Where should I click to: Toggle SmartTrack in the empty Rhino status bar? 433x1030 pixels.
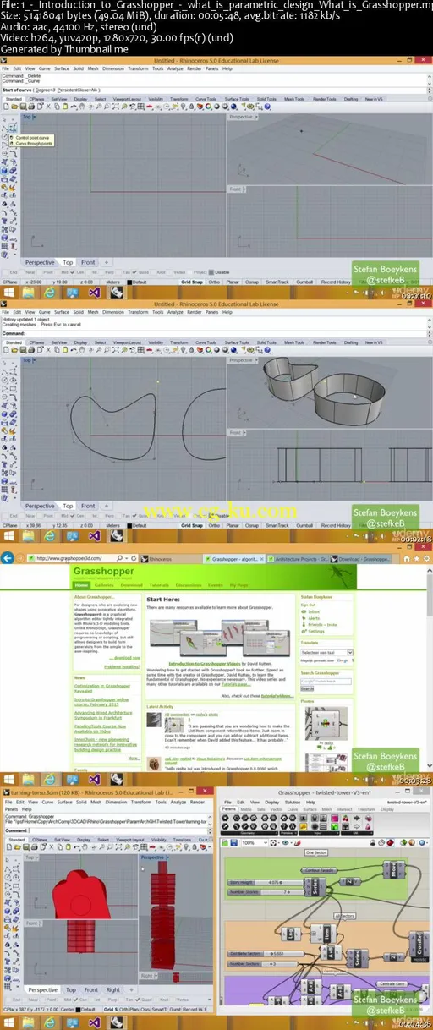[278, 282]
